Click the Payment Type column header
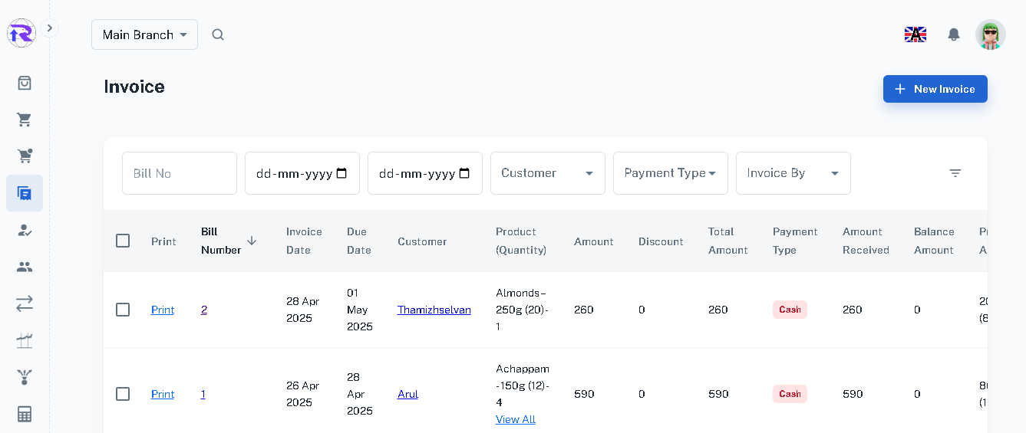The height and width of the screenshot is (433, 1026). (795, 241)
